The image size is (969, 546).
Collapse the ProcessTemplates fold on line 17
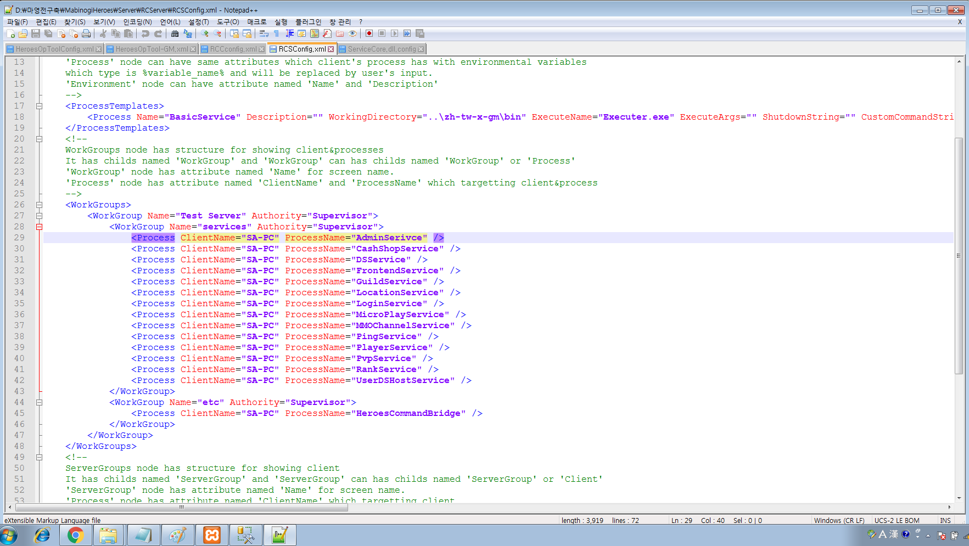40,106
